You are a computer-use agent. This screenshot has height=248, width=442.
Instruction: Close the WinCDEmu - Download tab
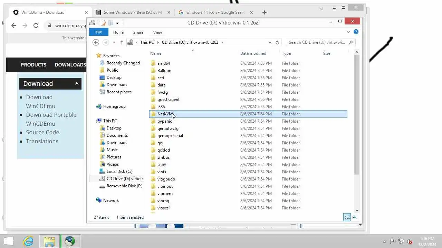click(86, 12)
